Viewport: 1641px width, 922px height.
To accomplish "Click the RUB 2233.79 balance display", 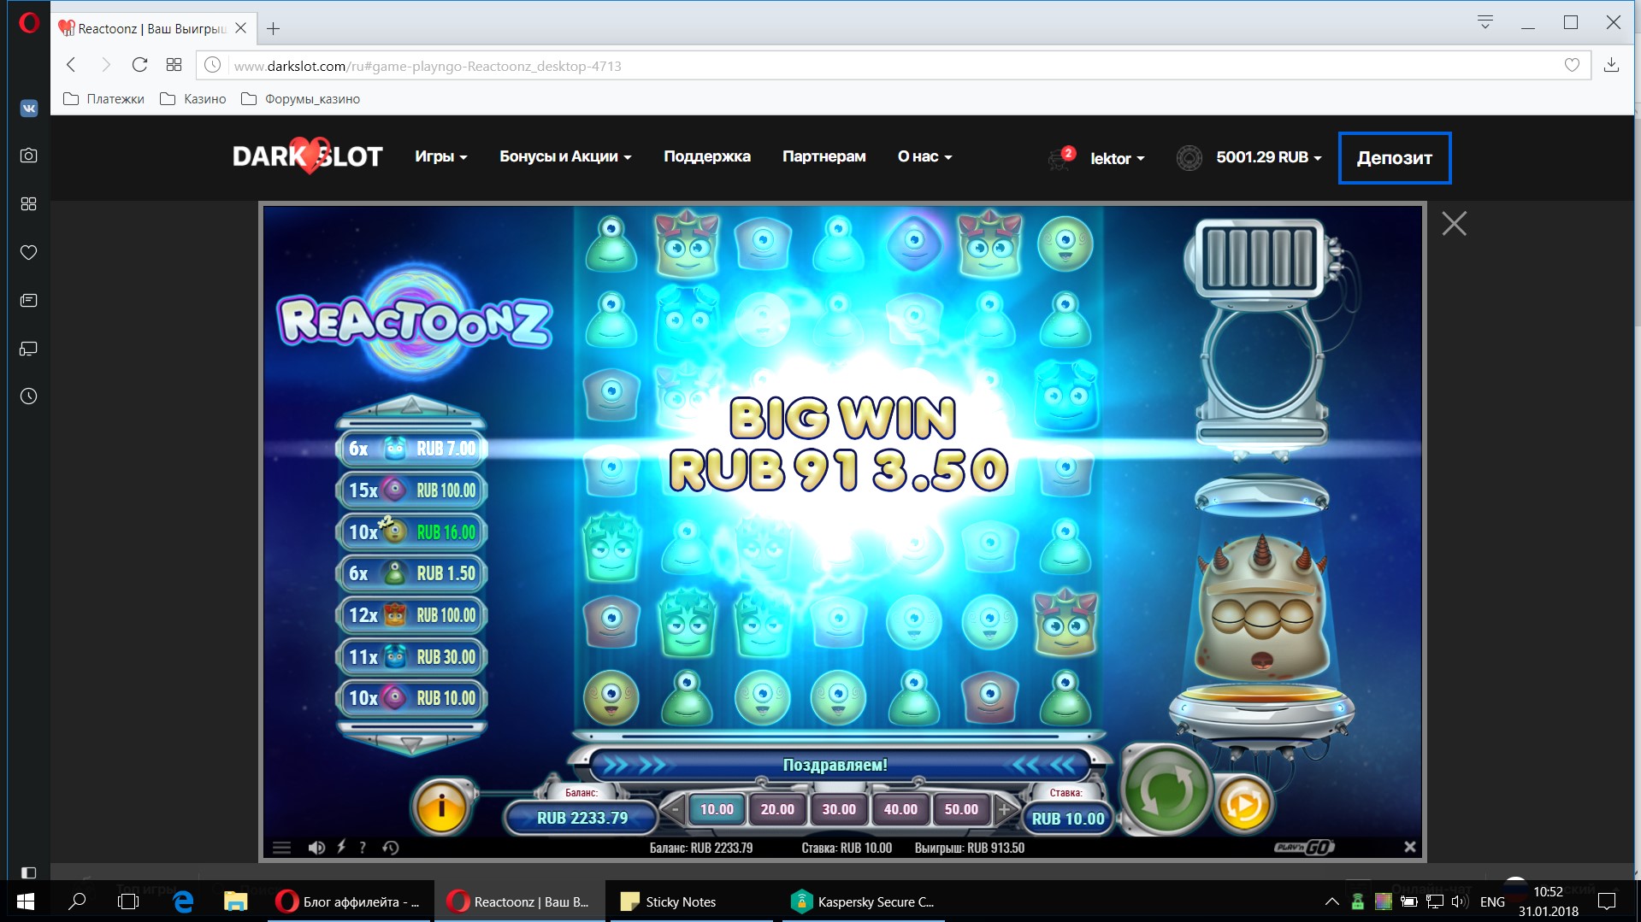I will pyautogui.click(x=581, y=818).
